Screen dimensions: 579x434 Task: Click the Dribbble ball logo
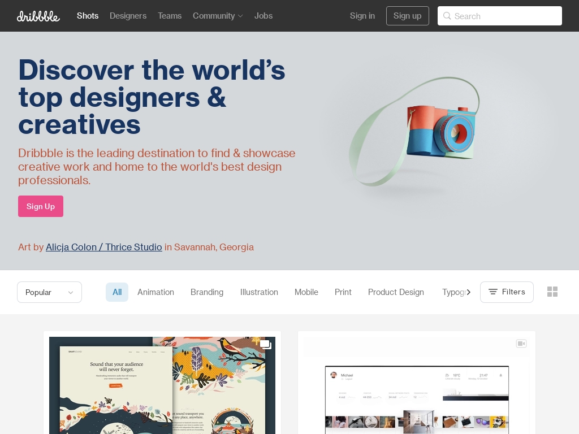(38, 16)
